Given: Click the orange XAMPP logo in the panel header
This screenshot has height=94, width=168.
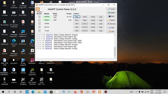Looking at the screenshot, I should tap(38, 9).
